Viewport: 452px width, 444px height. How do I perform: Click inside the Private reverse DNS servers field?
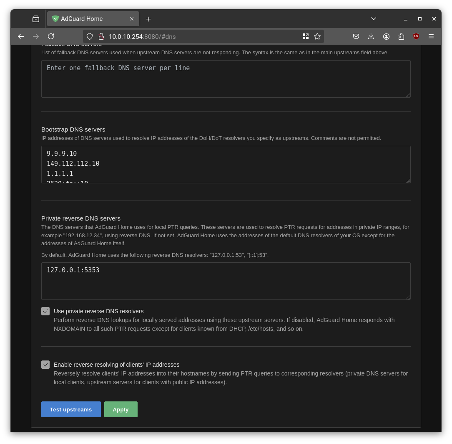(x=226, y=281)
